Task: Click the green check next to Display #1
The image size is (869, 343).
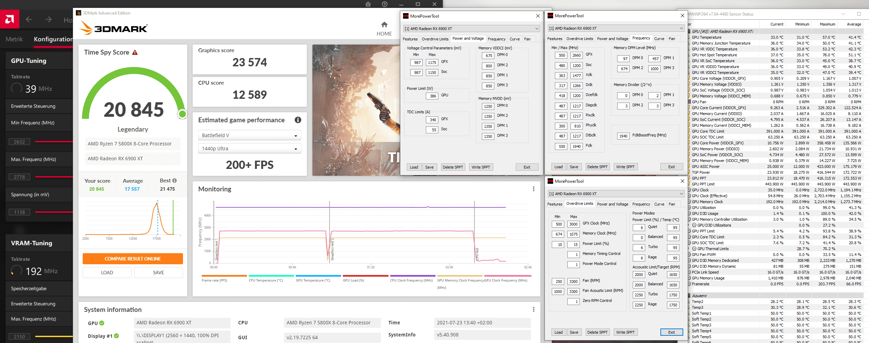Action: pos(117,336)
